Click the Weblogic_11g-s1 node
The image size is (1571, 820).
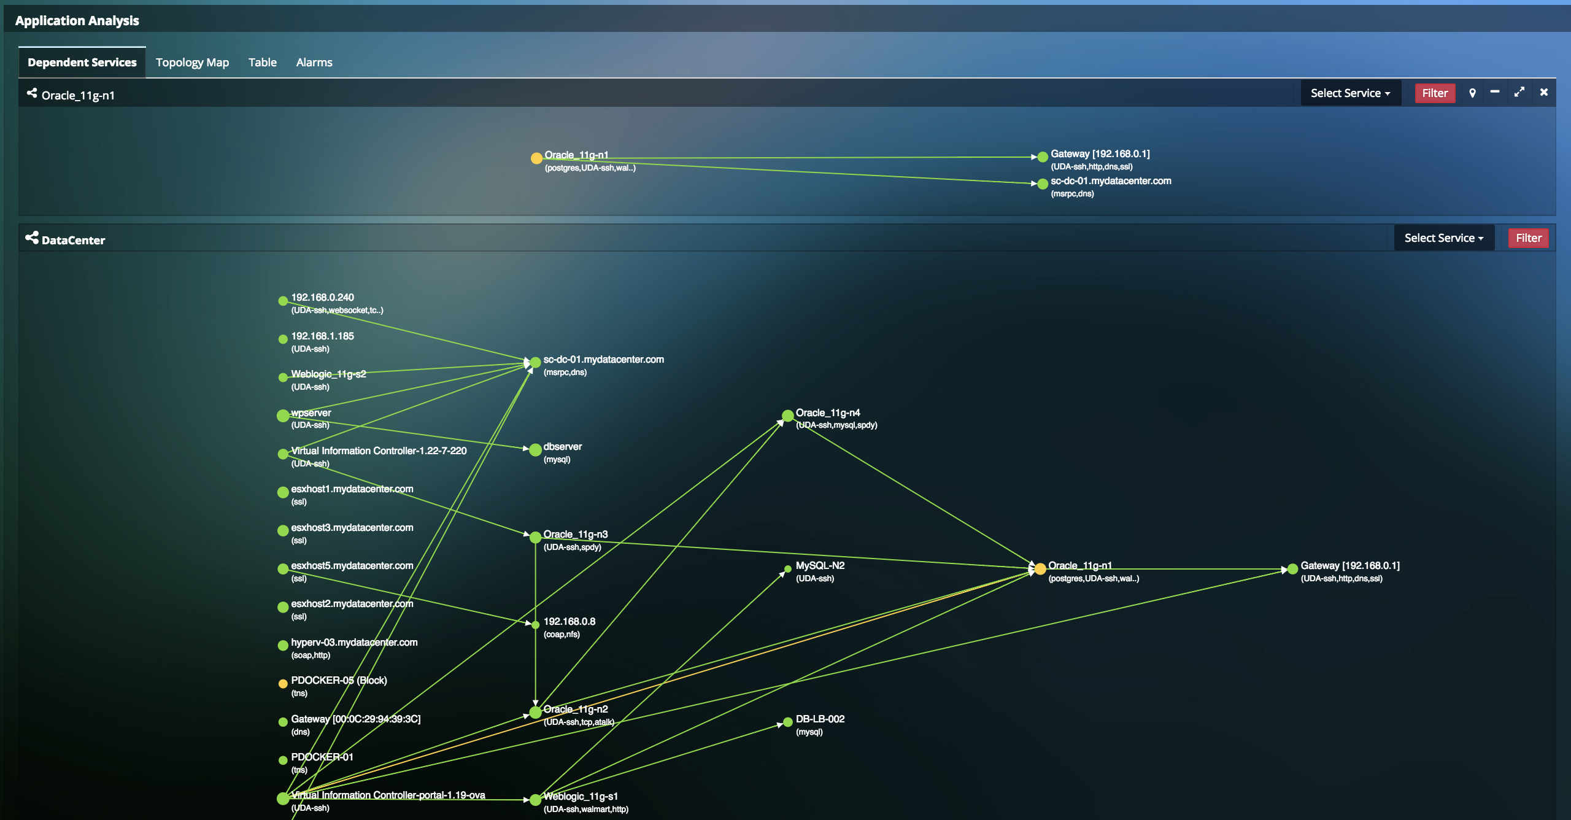(x=535, y=800)
